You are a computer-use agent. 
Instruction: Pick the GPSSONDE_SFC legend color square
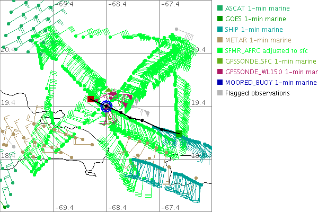click(x=220, y=61)
